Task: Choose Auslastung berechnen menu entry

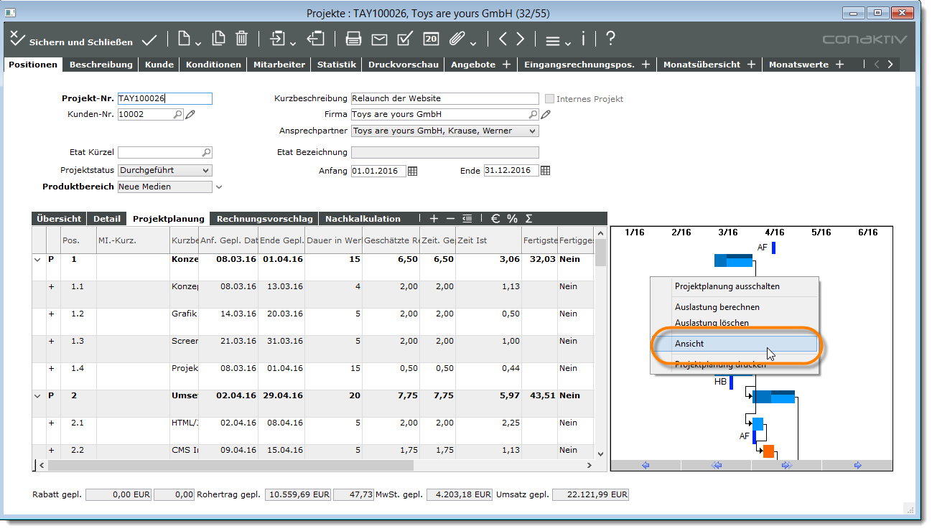Action: (717, 307)
